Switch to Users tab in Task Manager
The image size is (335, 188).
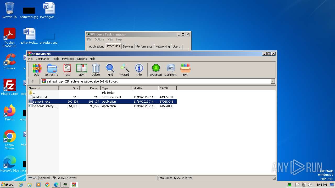pos(176,46)
